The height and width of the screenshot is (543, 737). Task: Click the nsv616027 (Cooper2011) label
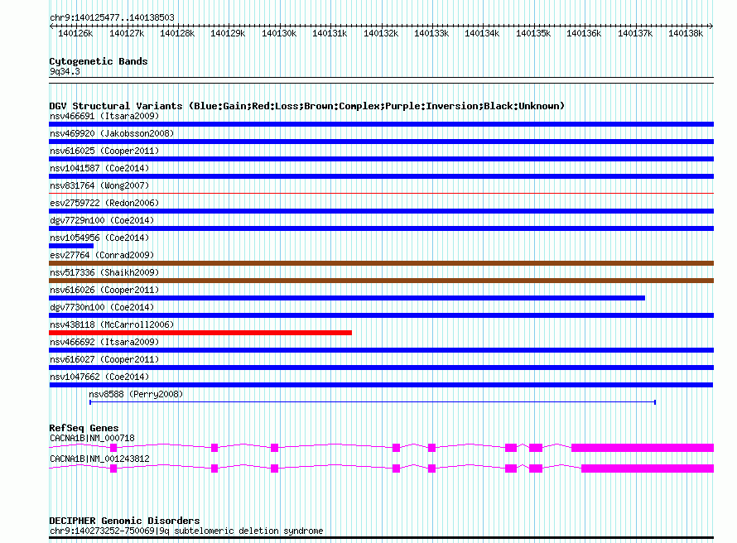pos(104,359)
